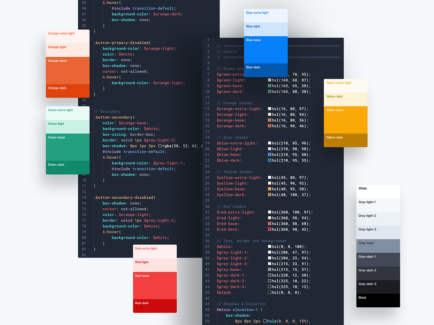Select the Red-light swatch in the red palette
Viewport: 434px width, 325px height.
(155, 265)
